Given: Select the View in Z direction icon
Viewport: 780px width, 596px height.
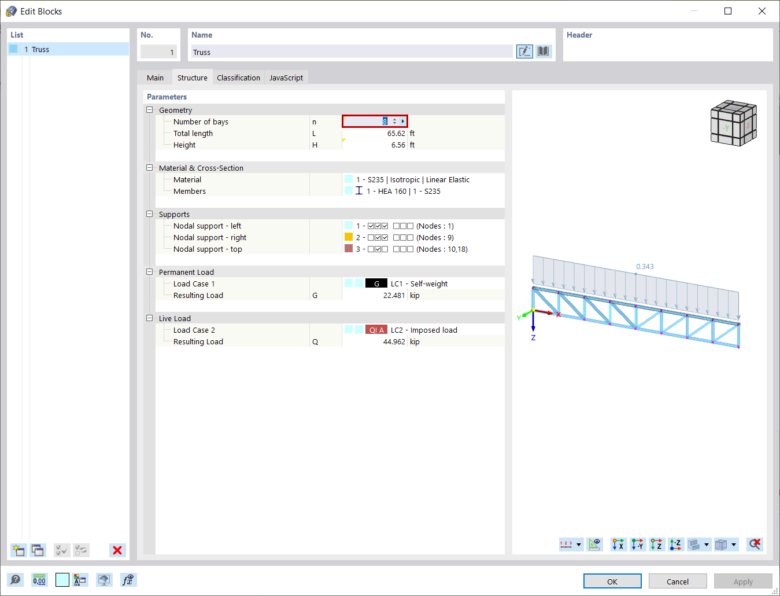Looking at the screenshot, I should coord(656,545).
